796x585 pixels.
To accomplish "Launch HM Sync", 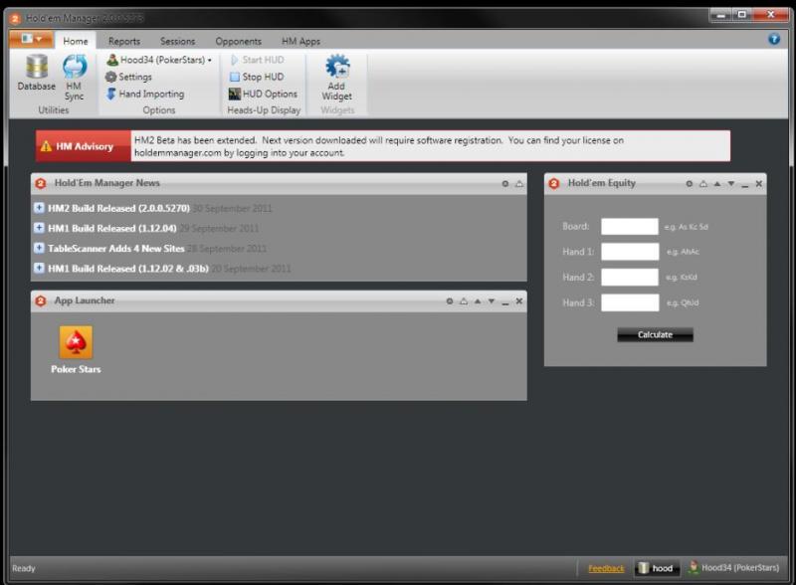I will tap(74, 78).
